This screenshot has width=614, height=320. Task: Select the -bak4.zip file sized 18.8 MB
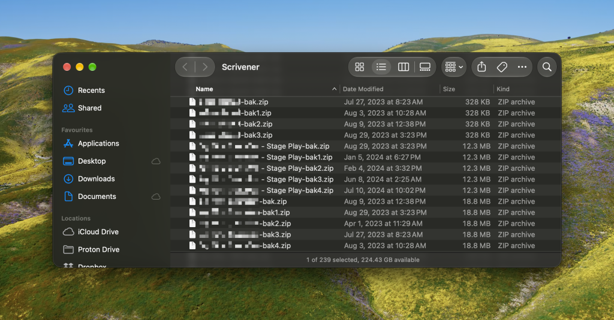coord(366,246)
